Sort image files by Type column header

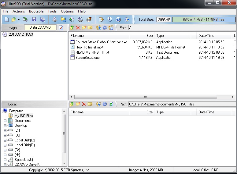coord(172,36)
